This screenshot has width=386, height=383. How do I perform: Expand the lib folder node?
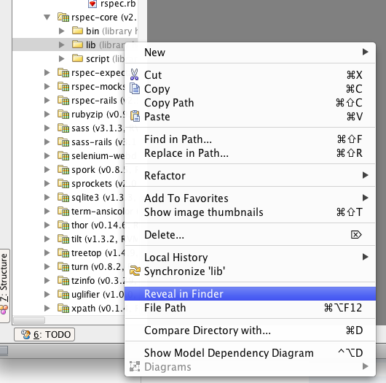pos(62,45)
